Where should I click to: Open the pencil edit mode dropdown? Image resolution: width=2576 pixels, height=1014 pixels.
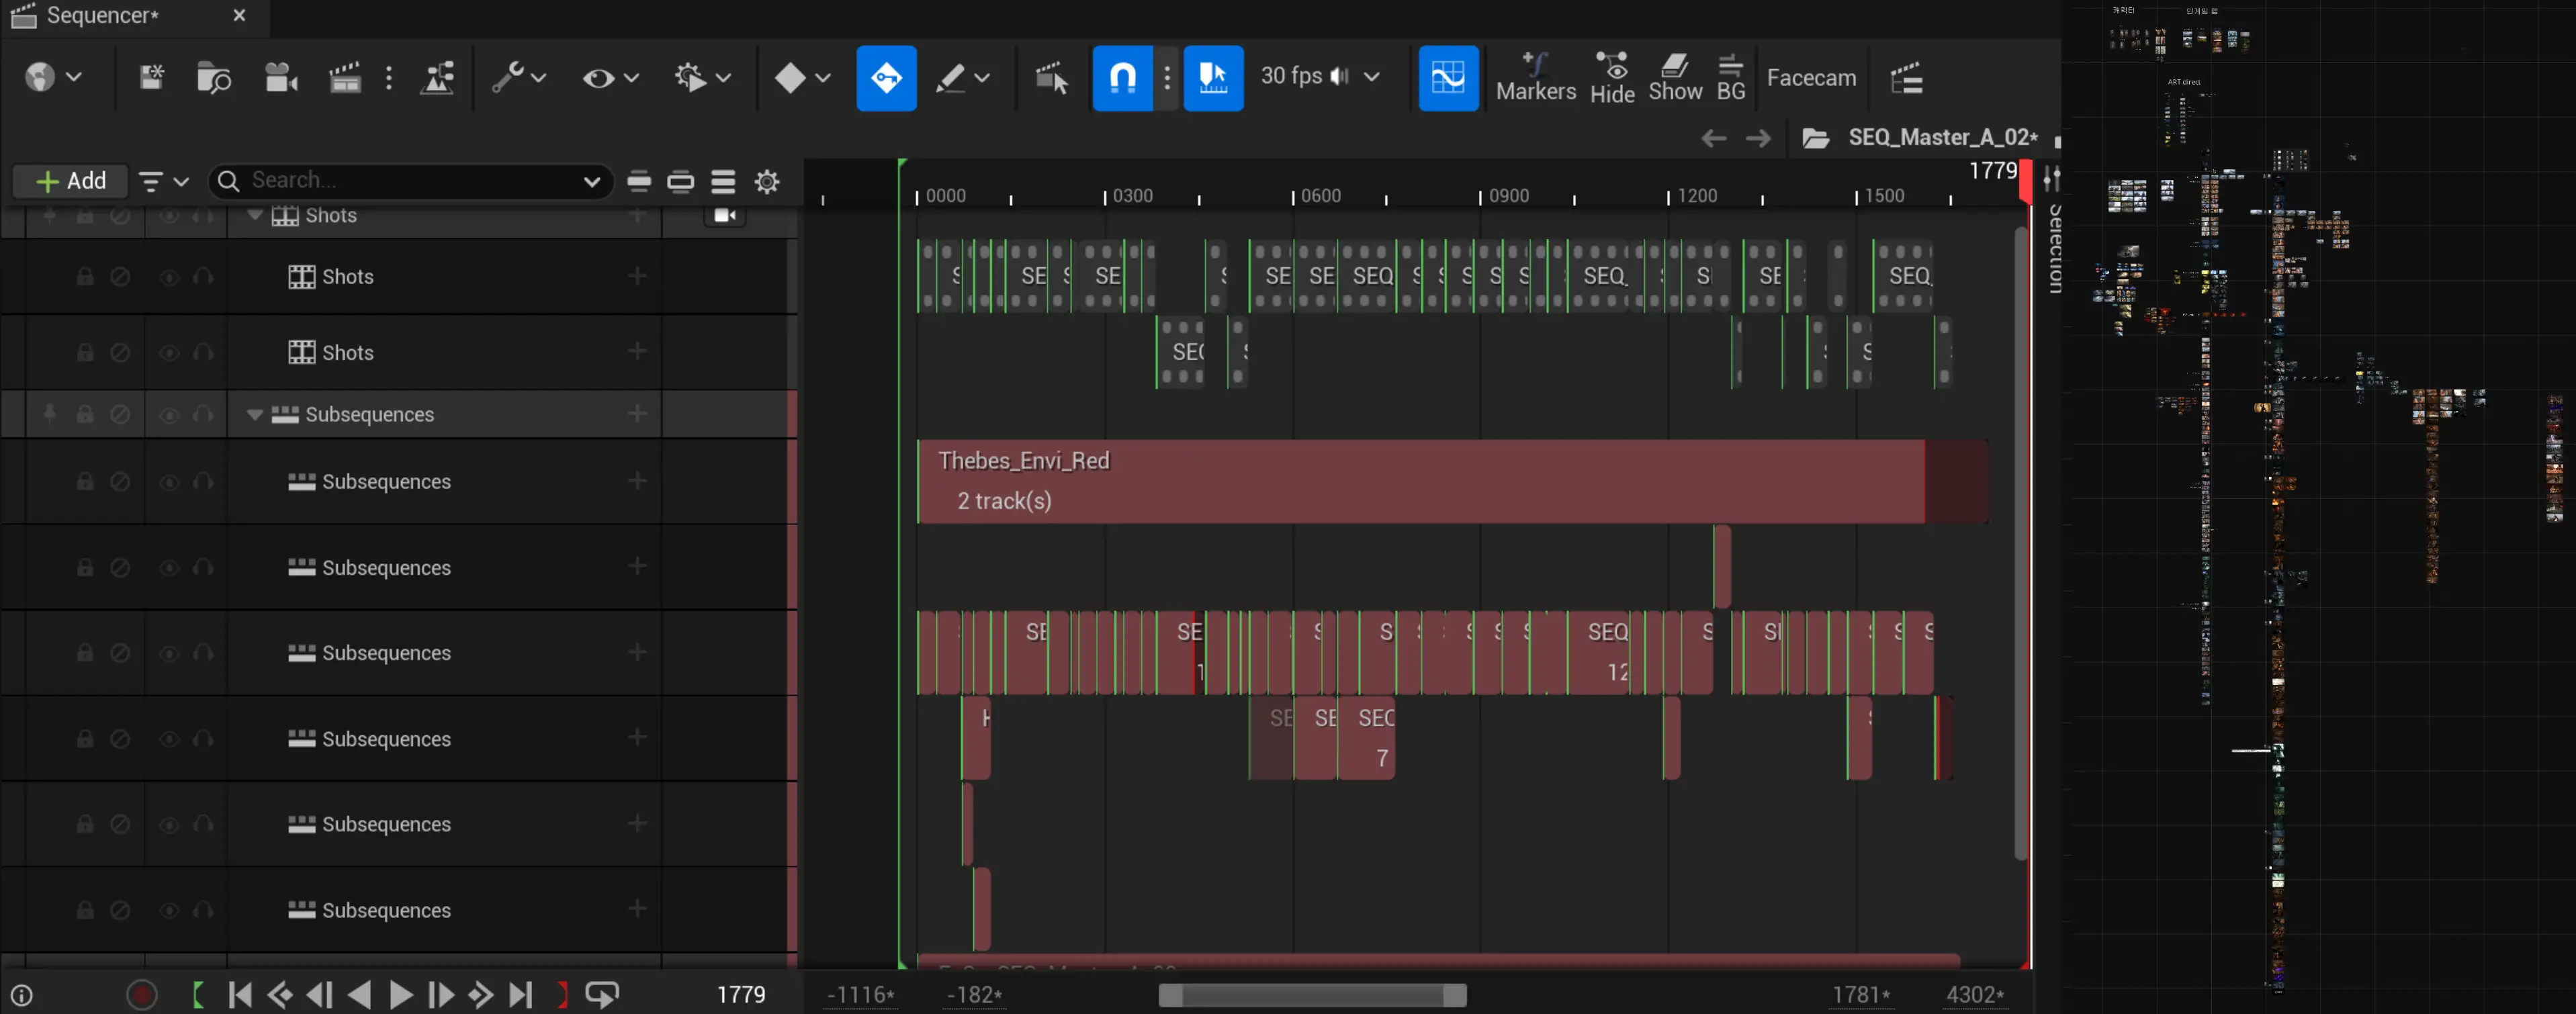coord(962,77)
